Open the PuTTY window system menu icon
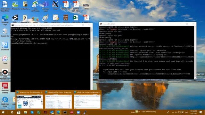 tap(101, 24)
